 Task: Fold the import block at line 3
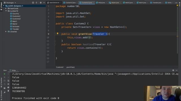point(55,13)
